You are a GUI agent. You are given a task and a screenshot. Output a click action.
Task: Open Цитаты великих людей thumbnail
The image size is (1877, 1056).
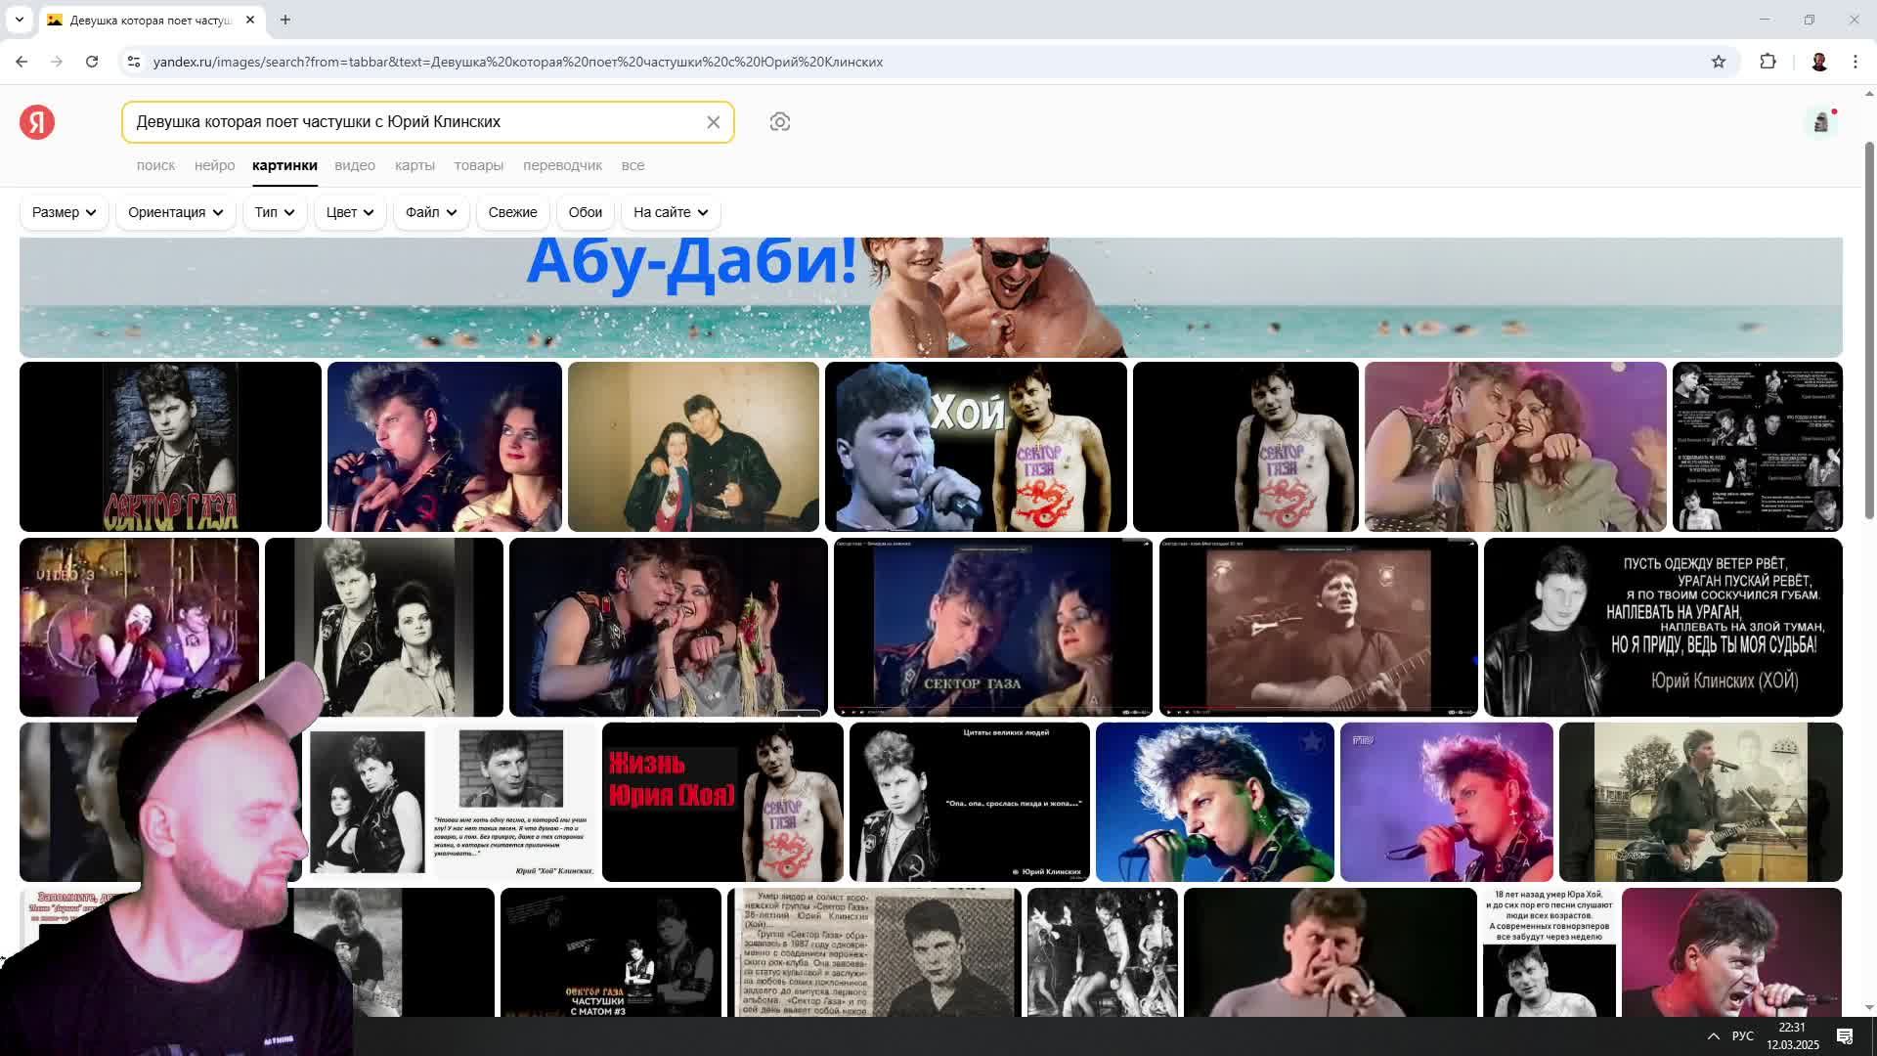[x=970, y=802]
